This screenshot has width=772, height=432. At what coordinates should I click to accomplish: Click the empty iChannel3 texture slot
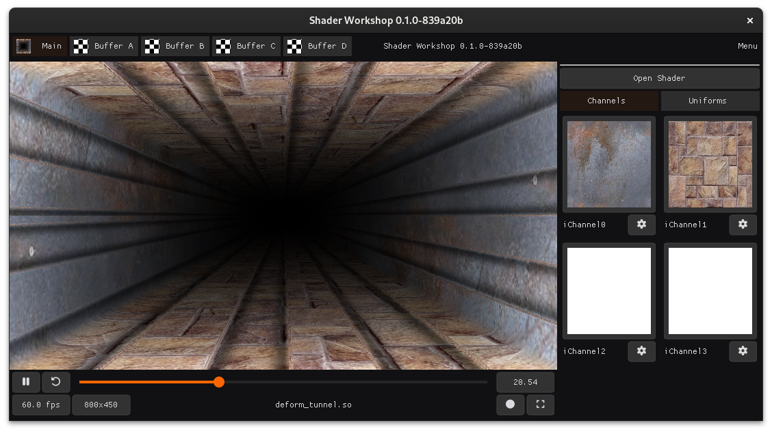click(x=710, y=291)
